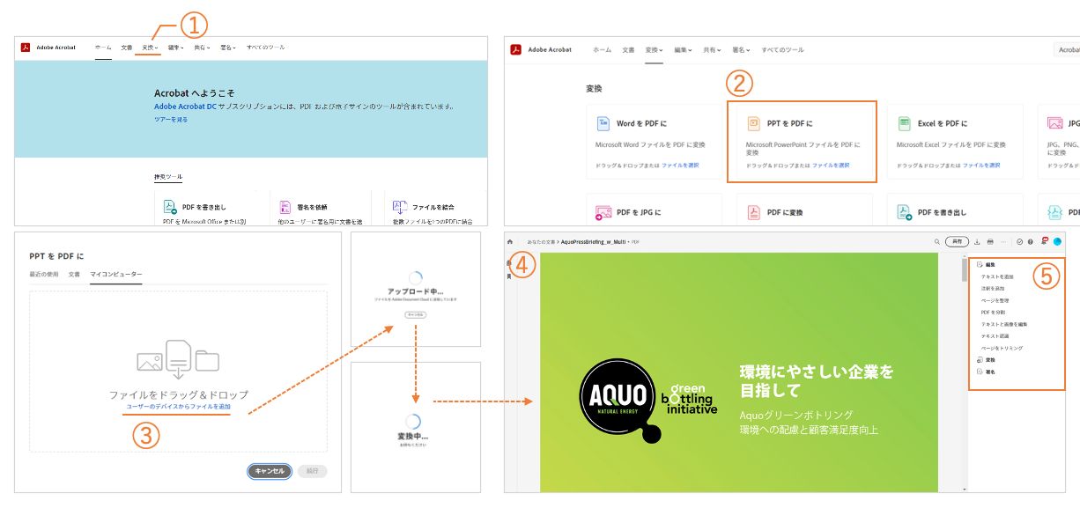Screen dimensions: 1080x508
Task: Click the Word を PDF に card icon
Action: point(603,123)
